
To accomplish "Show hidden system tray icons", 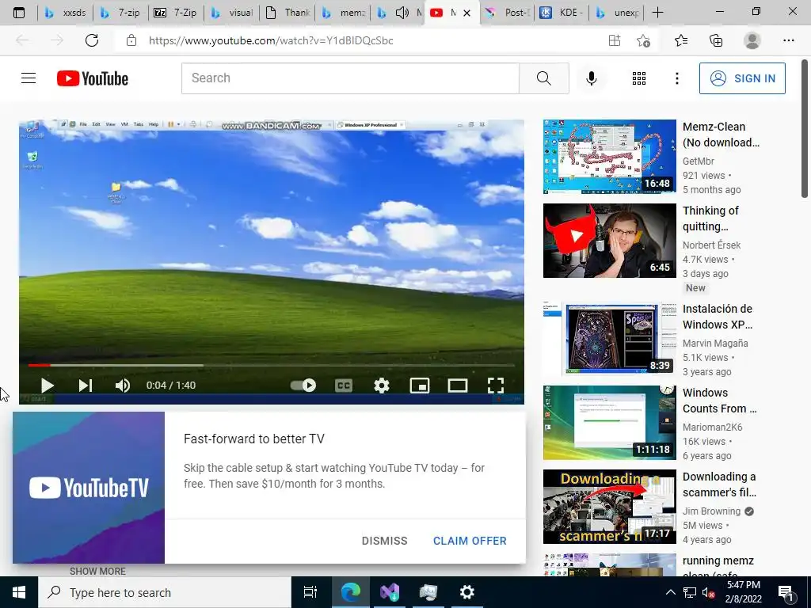I will click(670, 592).
